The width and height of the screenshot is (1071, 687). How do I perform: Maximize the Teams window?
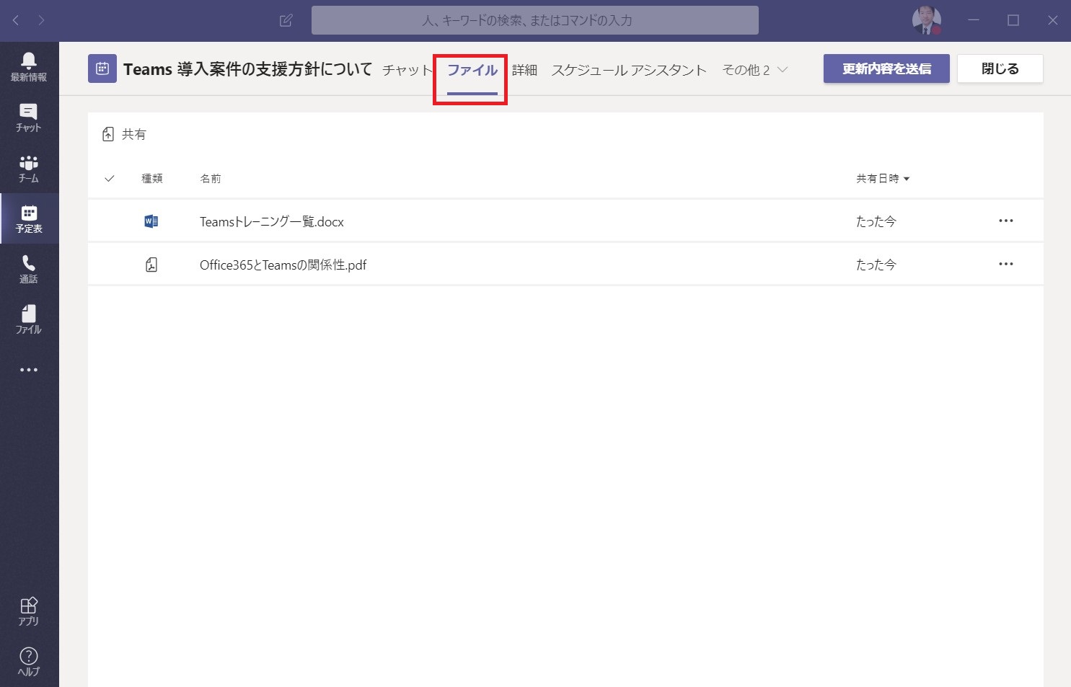coord(1013,20)
